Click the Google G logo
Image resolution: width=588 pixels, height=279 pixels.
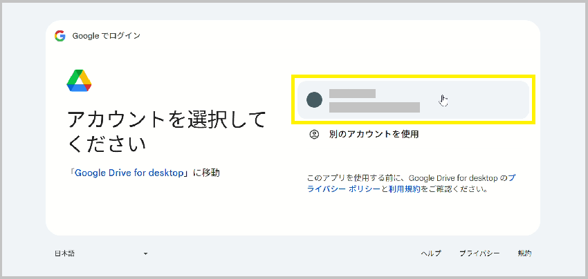click(60, 36)
